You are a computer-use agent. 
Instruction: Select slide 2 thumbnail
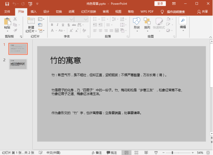pyautogui.click(x=18, y=64)
